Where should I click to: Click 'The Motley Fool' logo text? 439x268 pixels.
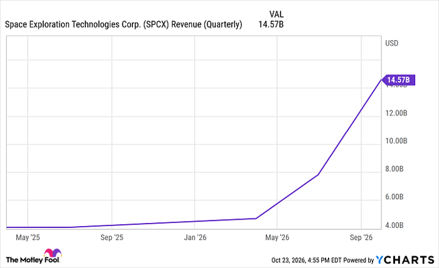click(33, 260)
